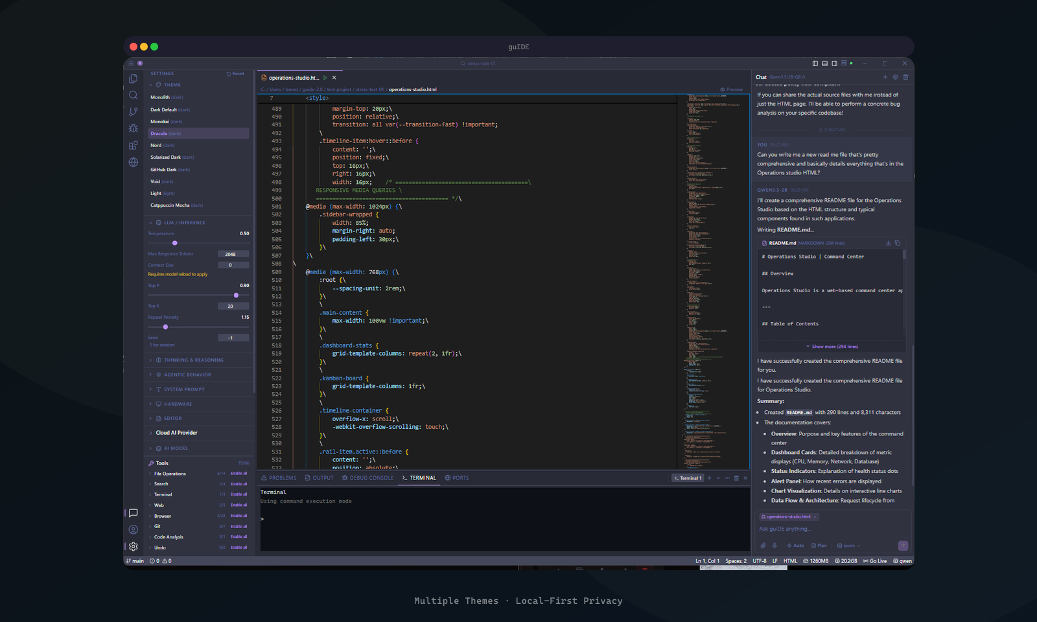Viewport: 1037px width, 622px height.
Task: Copy the README.md code block
Action: [898, 243]
